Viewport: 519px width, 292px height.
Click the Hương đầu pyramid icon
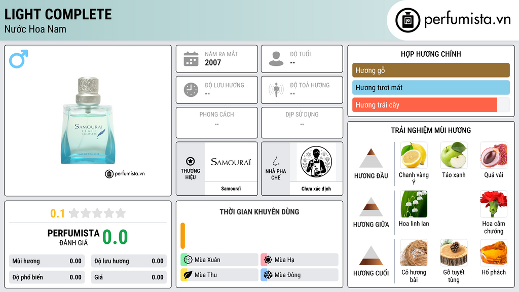[x=371, y=158]
